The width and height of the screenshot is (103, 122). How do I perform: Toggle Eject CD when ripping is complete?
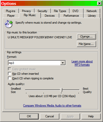click(x=9, y=78)
